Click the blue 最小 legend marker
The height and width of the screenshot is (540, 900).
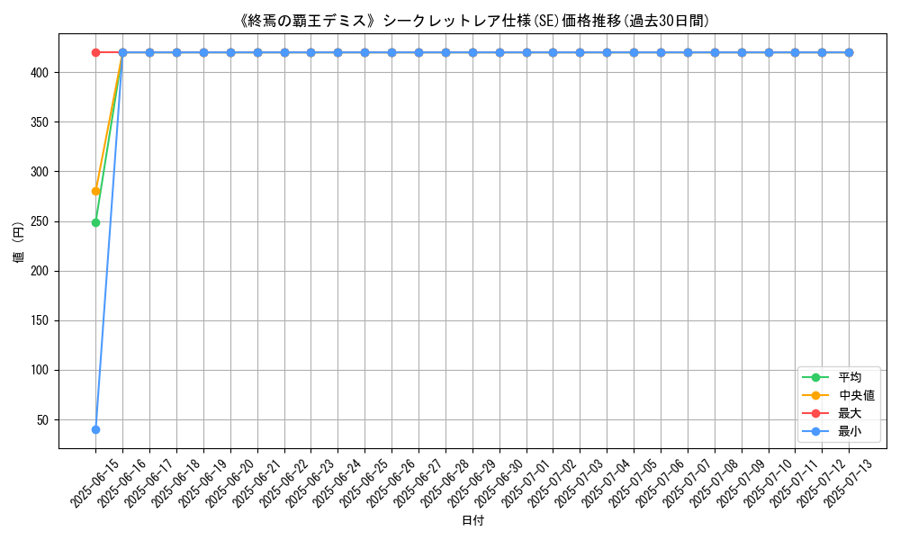tap(815, 431)
